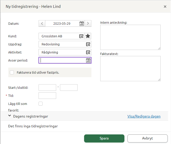Open lookup icon in Aktivitet field

pos(88,52)
